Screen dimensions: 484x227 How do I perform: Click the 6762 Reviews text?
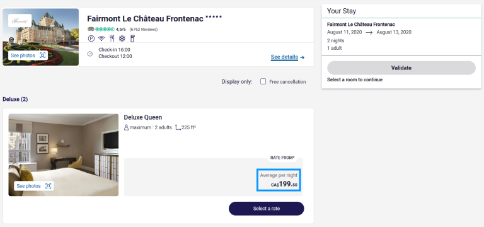coord(144,30)
